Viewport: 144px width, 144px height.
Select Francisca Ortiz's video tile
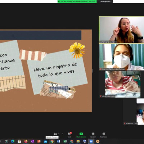tap(134, 112)
